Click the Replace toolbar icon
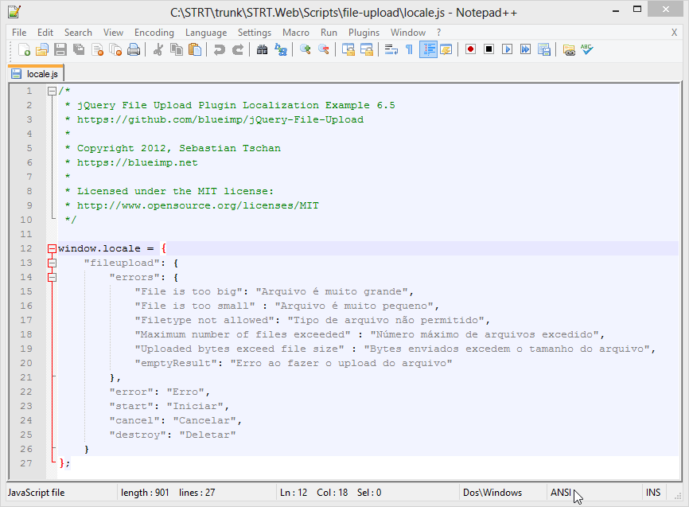The image size is (689, 507). click(x=281, y=49)
